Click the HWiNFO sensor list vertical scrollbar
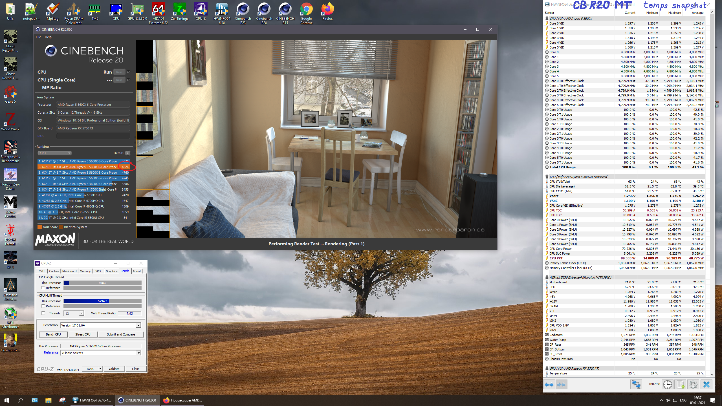 pyautogui.click(x=712, y=141)
